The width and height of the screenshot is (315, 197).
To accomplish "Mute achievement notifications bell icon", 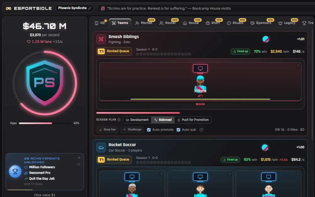I will click(x=79, y=164).
